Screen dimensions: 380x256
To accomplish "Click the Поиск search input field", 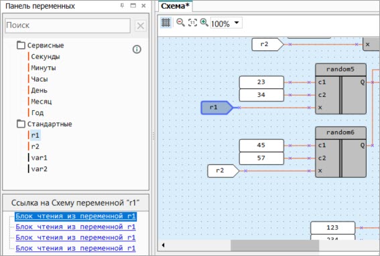I will pyautogui.click(x=68, y=25).
